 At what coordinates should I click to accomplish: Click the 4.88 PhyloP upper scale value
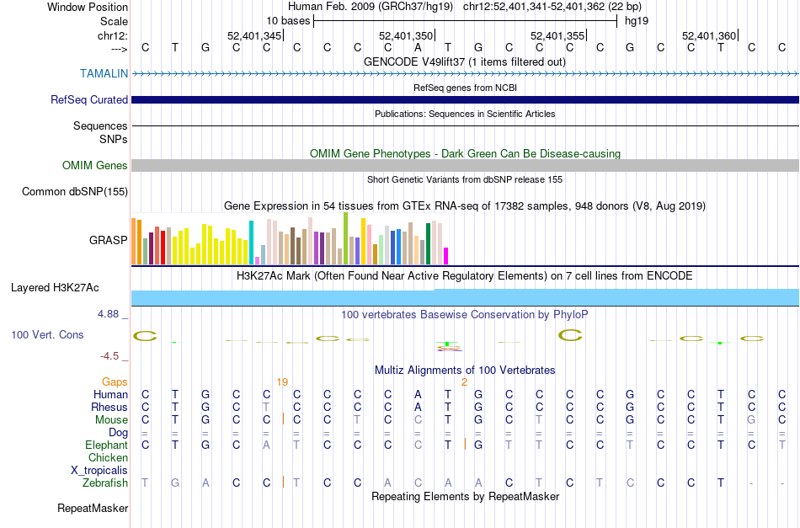(108, 314)
